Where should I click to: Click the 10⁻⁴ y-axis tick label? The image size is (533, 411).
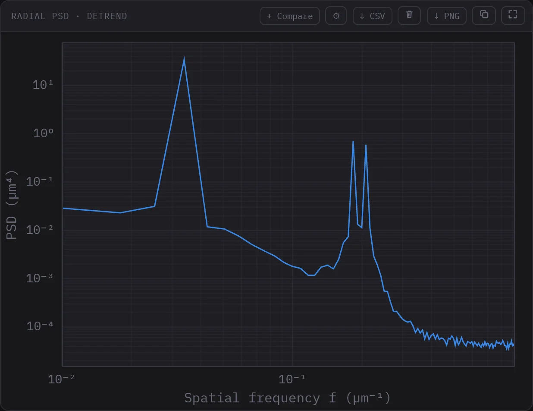(39, 326)
